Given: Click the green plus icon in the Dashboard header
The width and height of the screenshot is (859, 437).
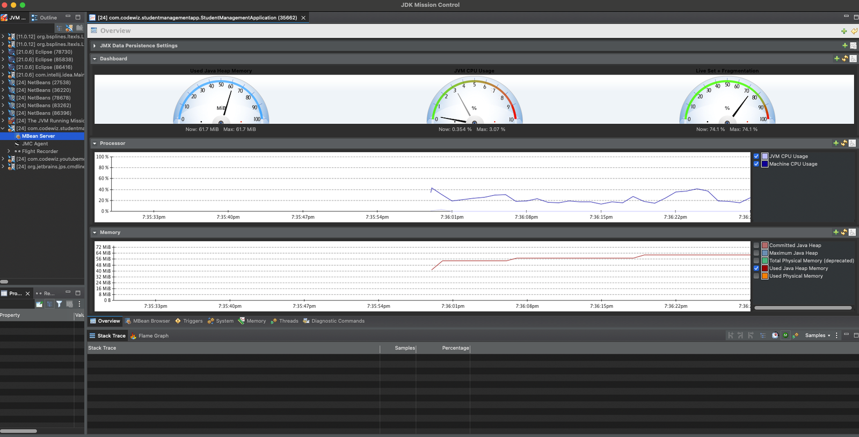Looking at the screenshot, I should pyautogui.click(x=836, y=58).
